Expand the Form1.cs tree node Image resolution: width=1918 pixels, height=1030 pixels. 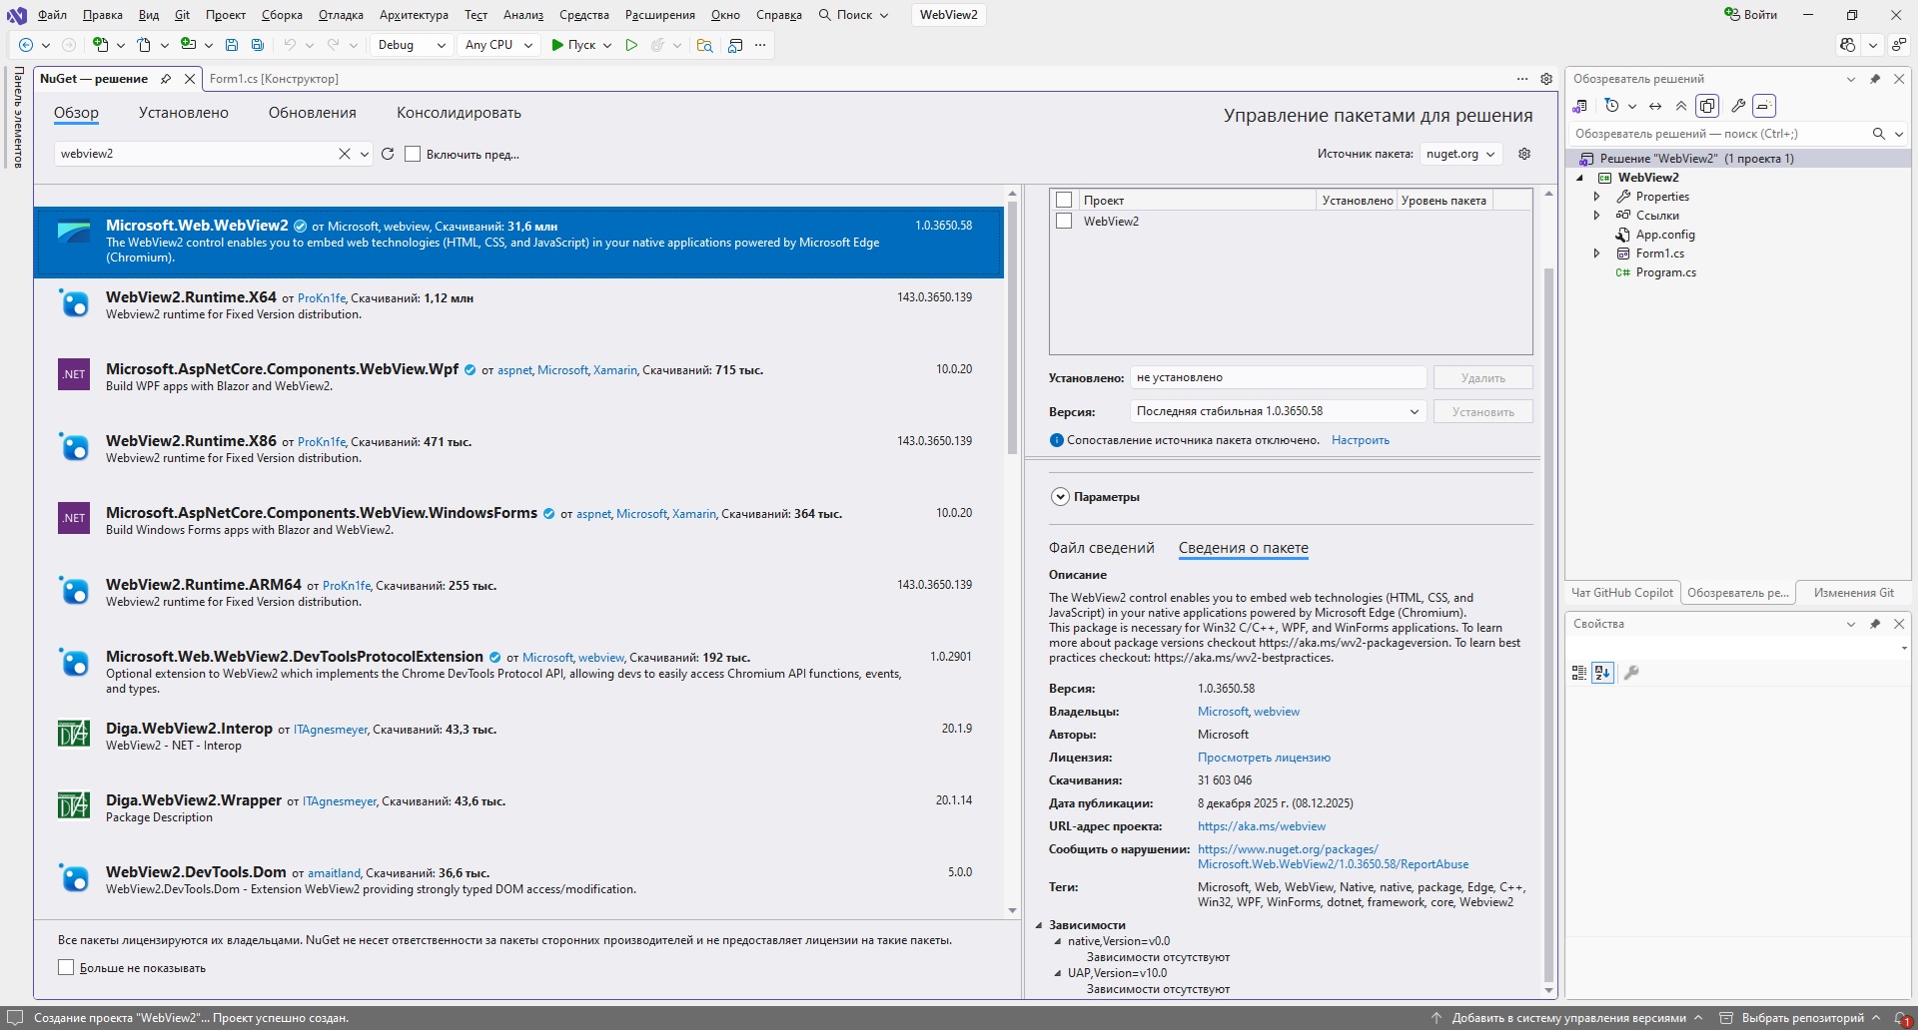tap(1596, 254)
